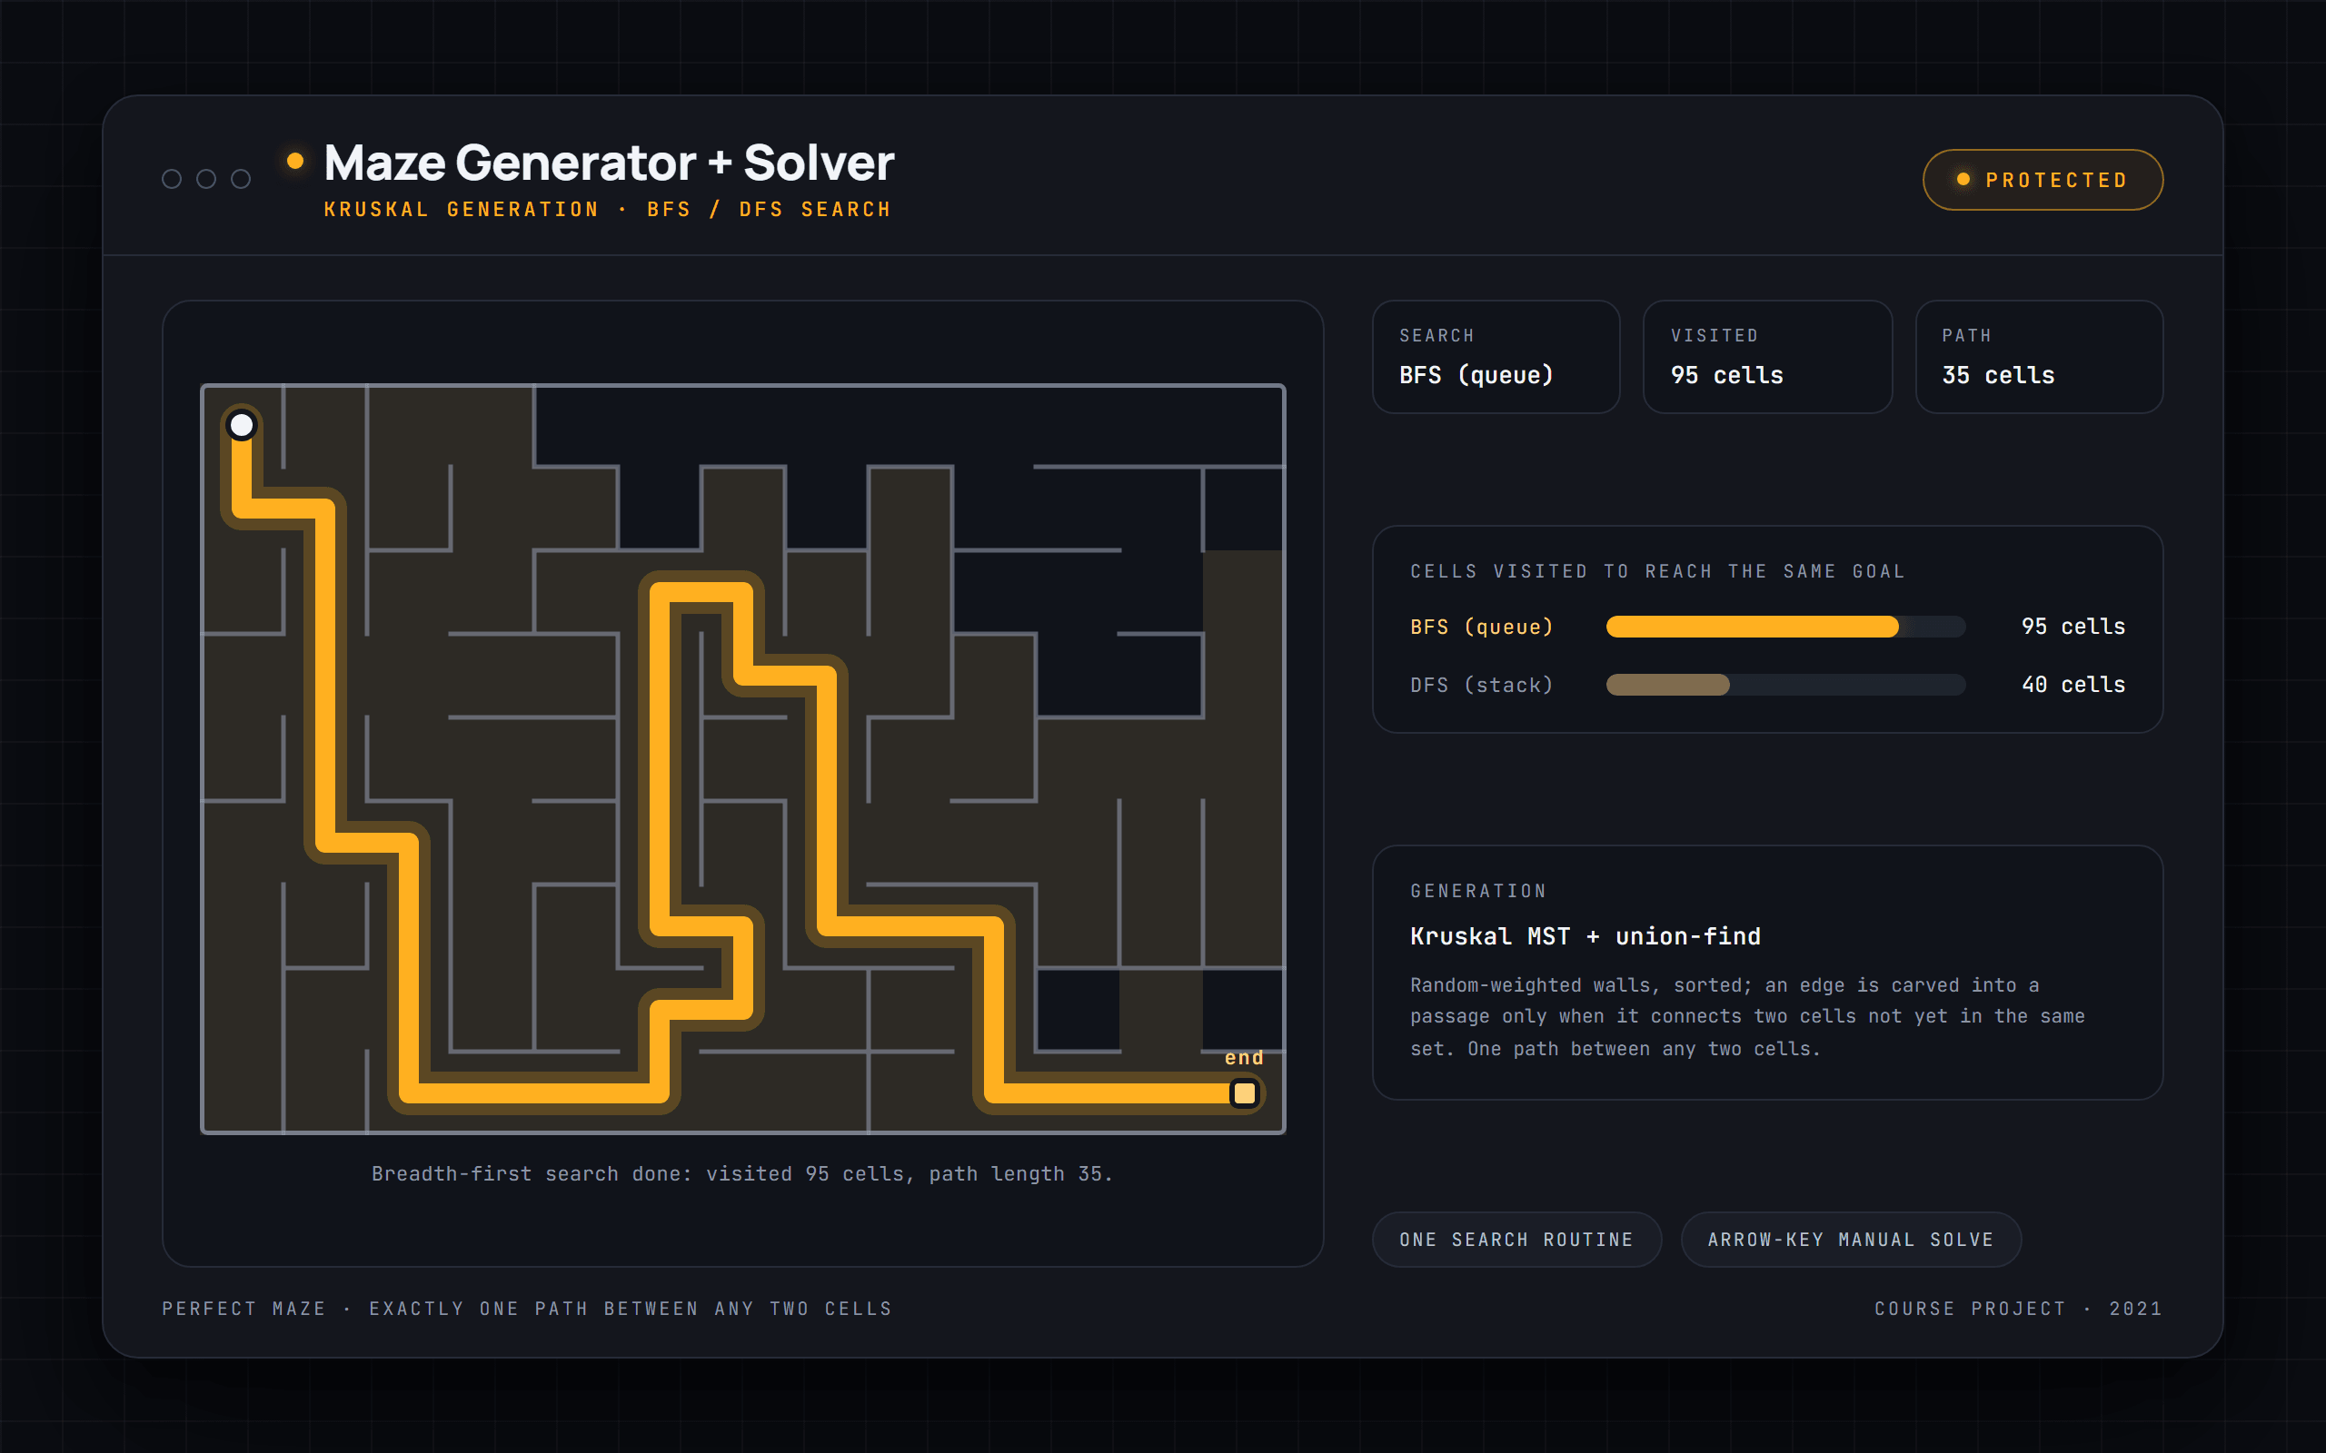Click the BFS (queue) progress bar

coord(1785,627)
